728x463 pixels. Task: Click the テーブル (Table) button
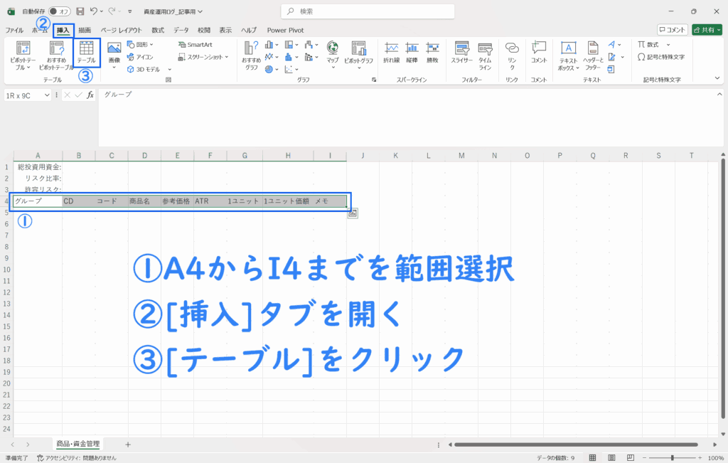(86, 53)
